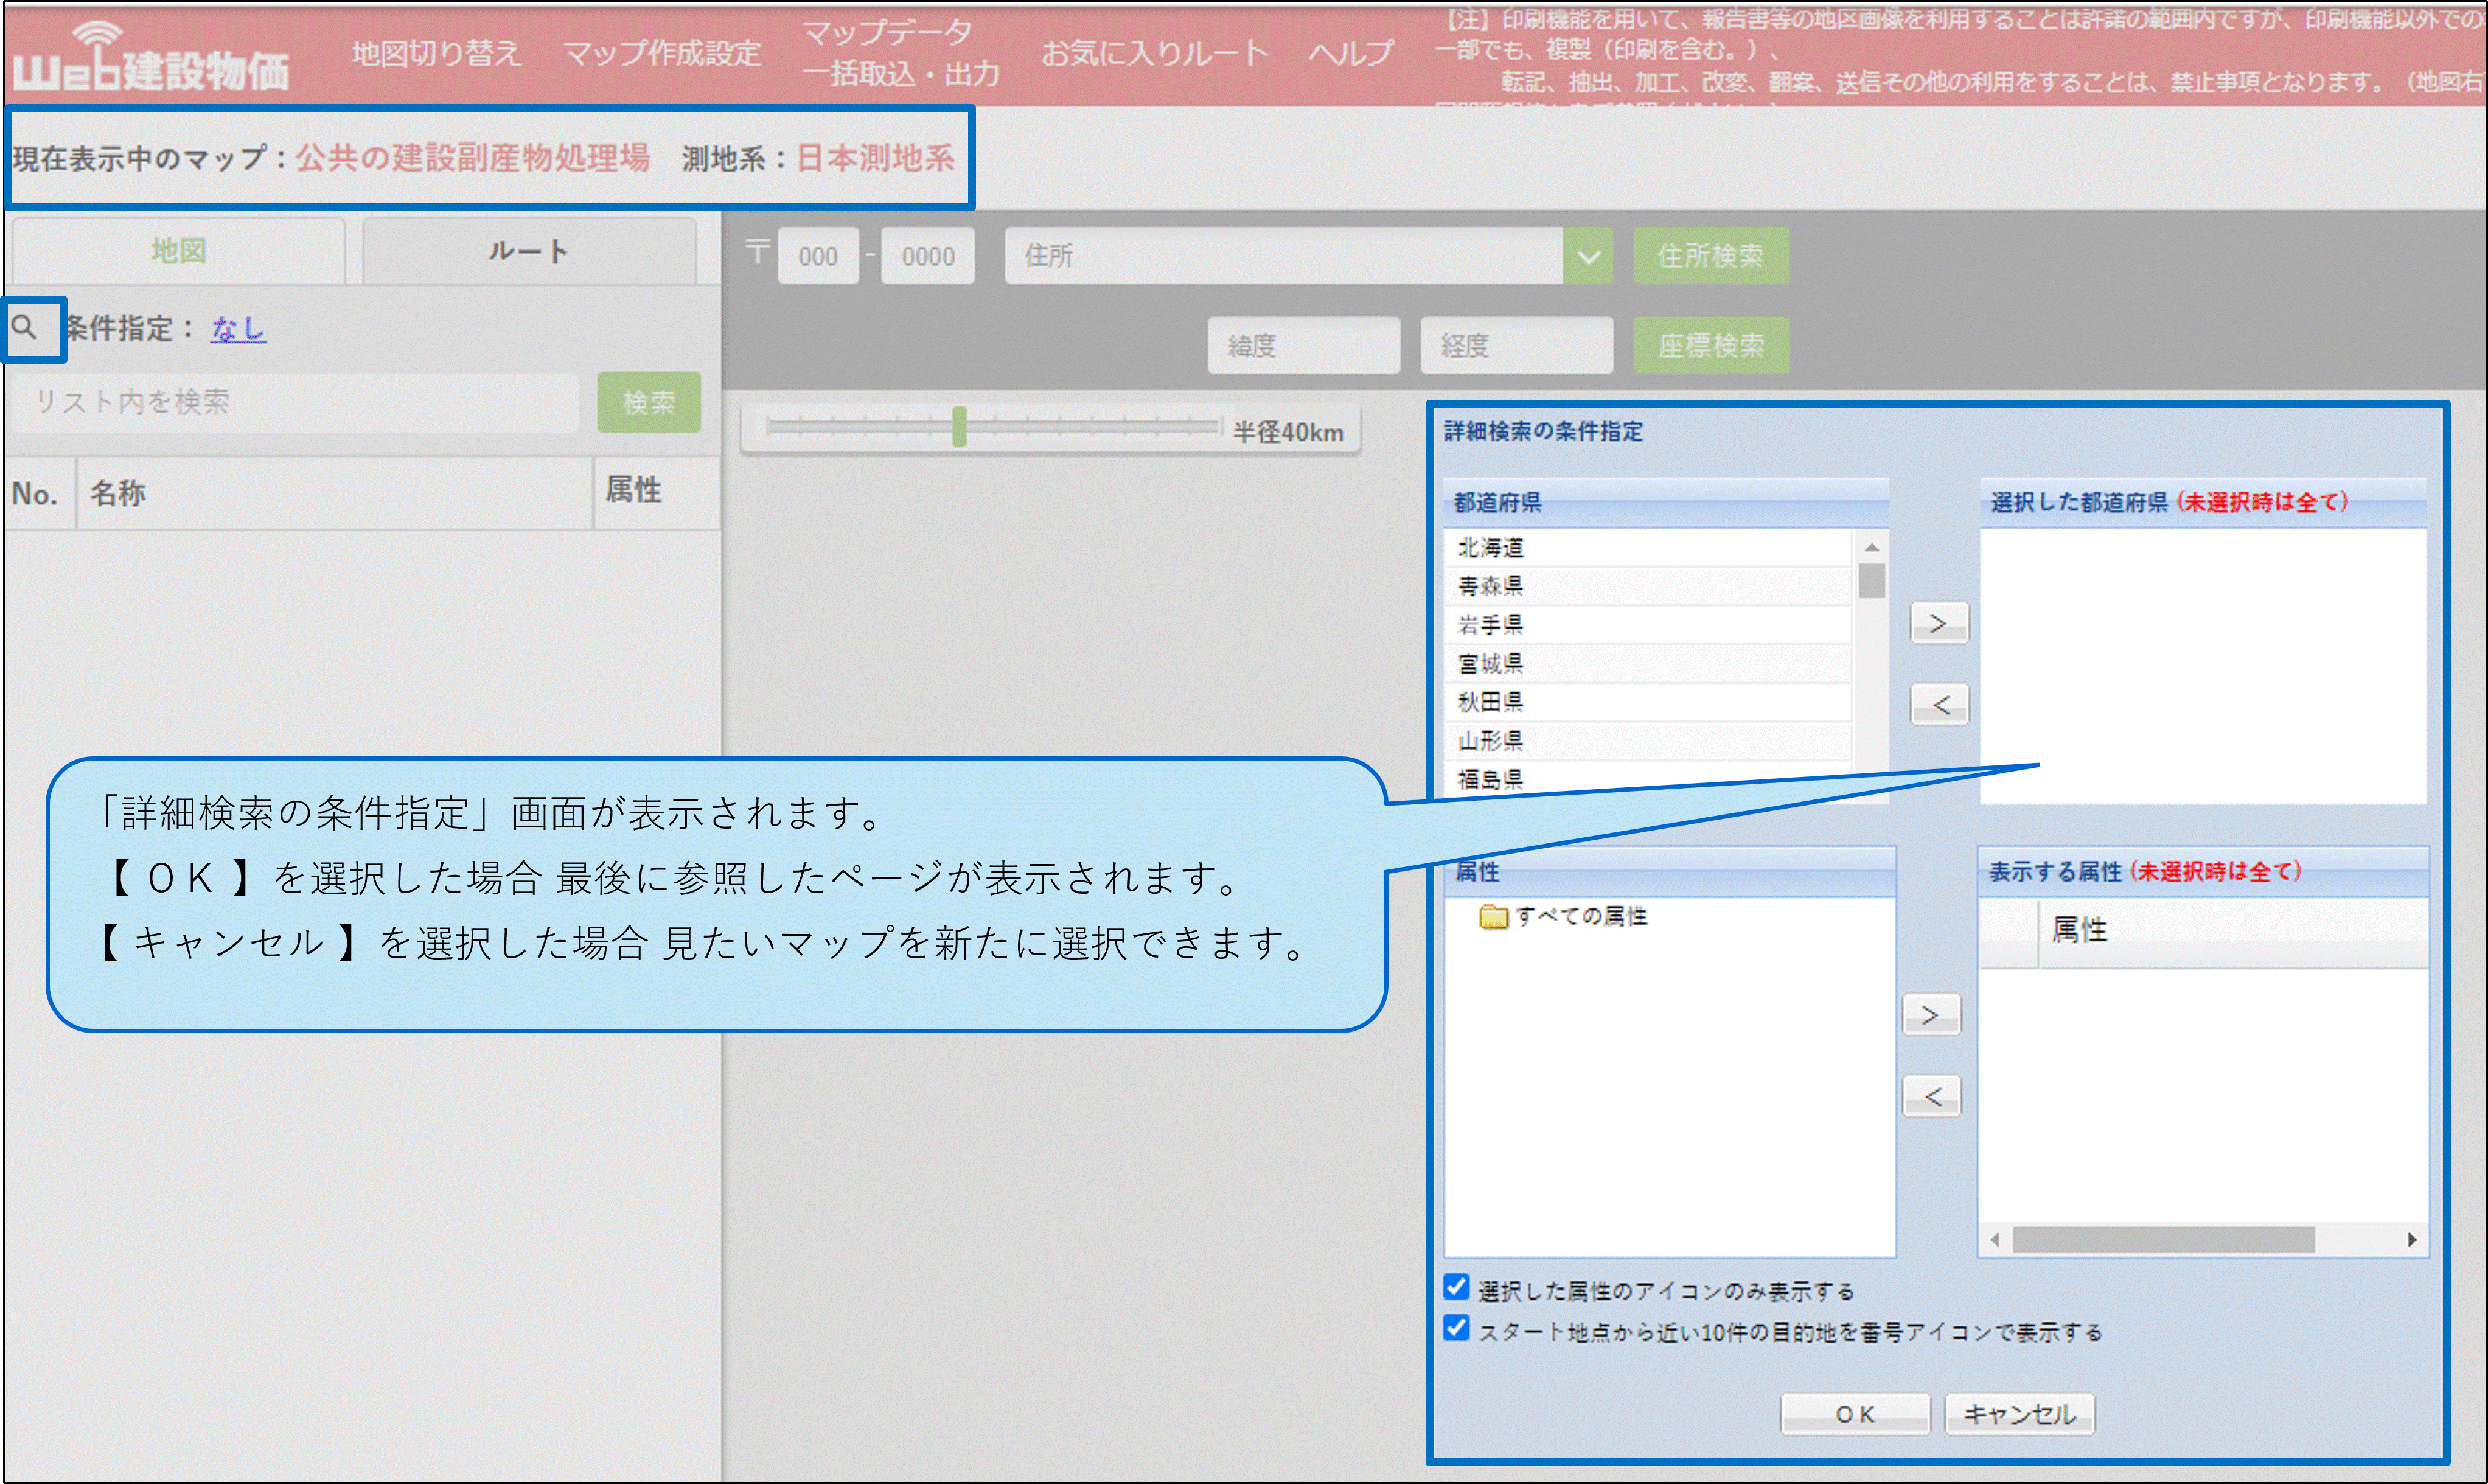Click the prefecture list vertical scrollbar thumb
2488x1484 pixels.
[x=1871, y=581]
